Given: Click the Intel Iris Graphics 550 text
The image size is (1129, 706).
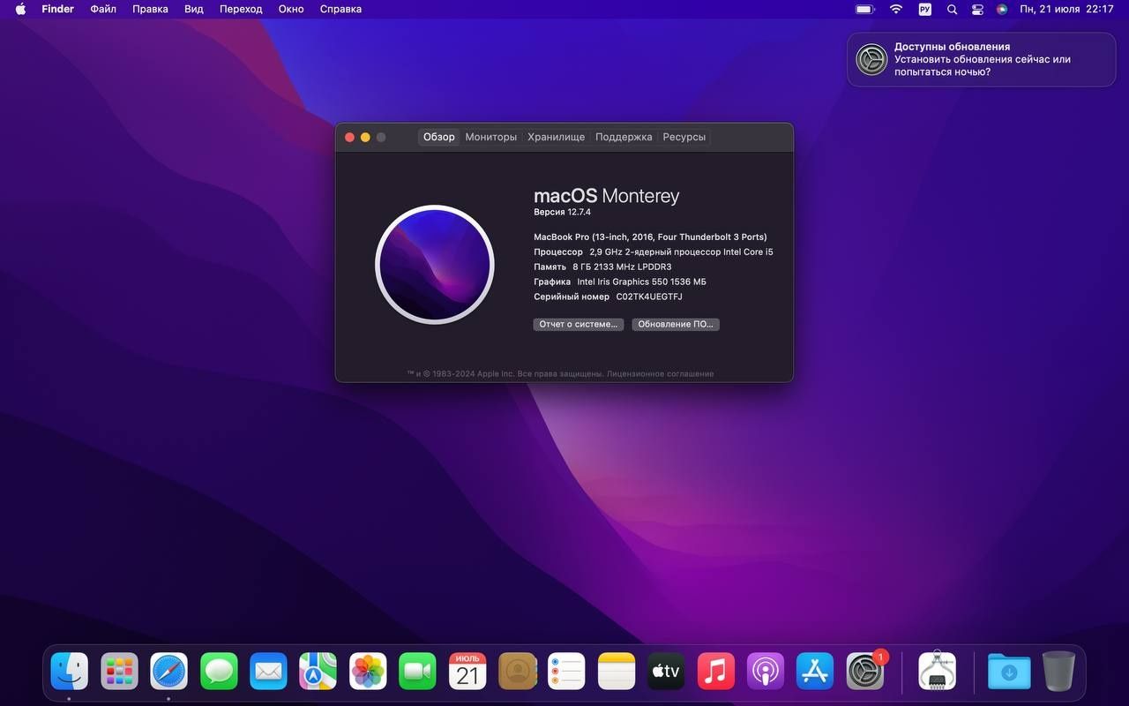Looking at the screenshot, I should click(x=641, y=282).
